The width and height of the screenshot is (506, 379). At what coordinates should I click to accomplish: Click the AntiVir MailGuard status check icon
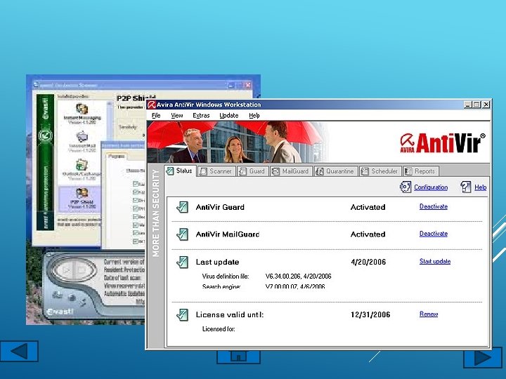point(182,234)
